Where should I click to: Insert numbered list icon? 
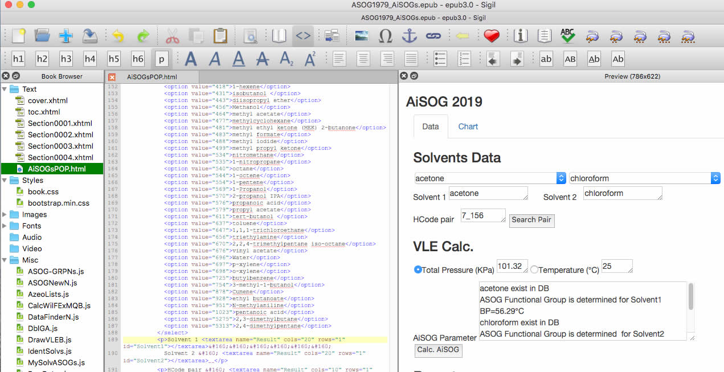coord(464,59)
